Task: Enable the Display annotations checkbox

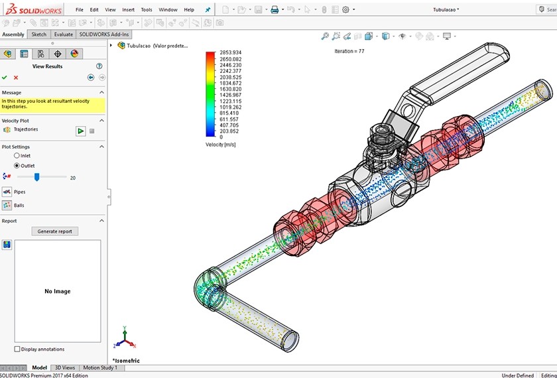Action: (17, 349)
